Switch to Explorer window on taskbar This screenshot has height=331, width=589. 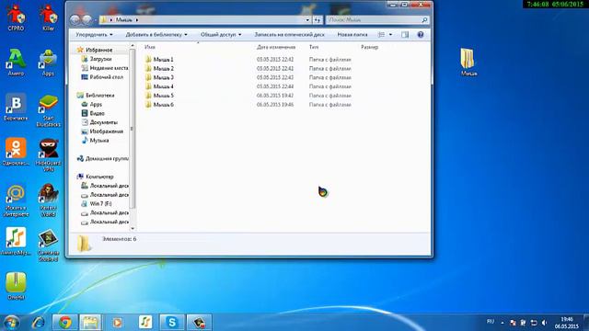(90, 323)
